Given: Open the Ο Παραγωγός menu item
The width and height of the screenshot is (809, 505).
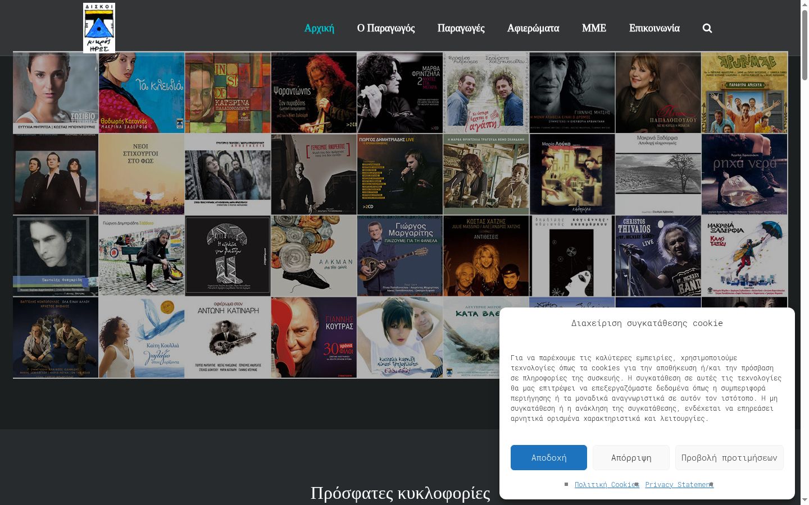Looking at the screenshot, I should coord(386,28).
